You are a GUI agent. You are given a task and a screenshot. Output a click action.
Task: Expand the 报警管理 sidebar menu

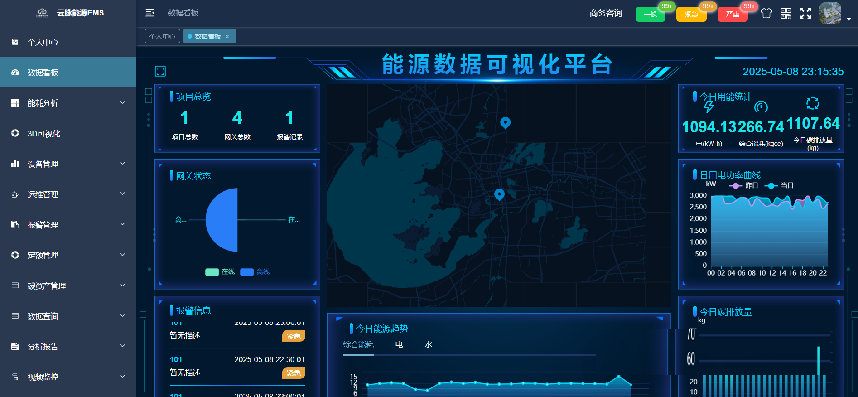pos(68,224)
